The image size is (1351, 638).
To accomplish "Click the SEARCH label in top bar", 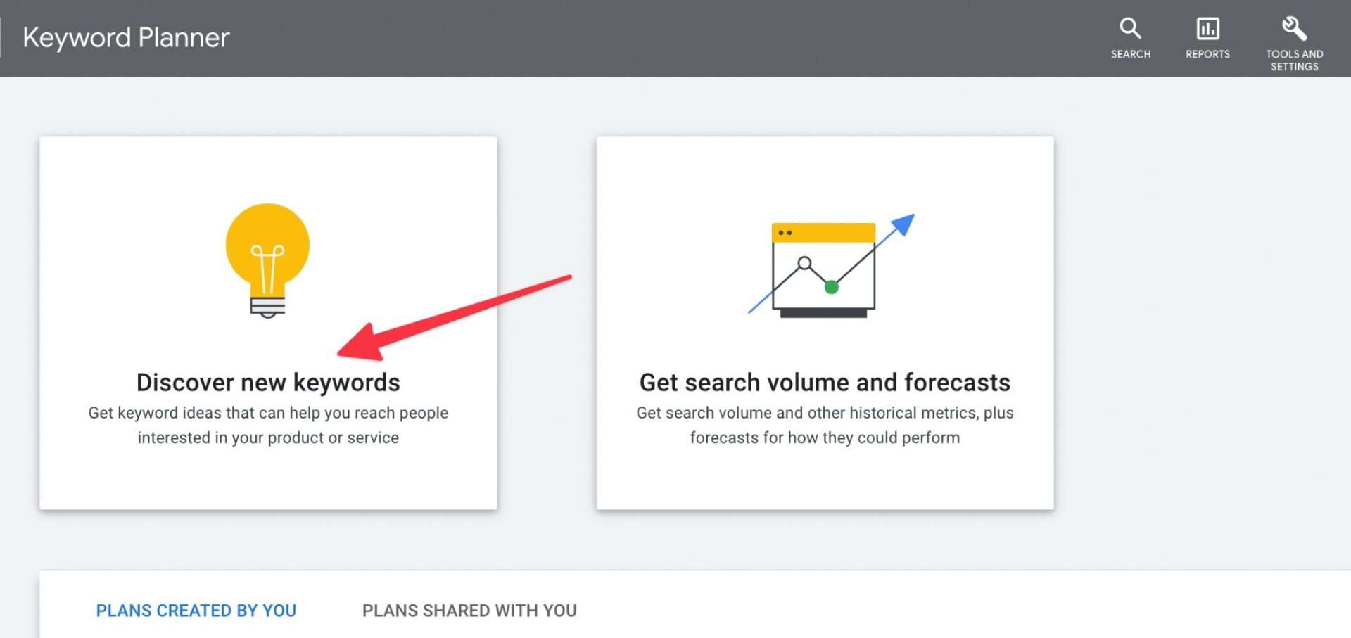I will [1131, 54].
